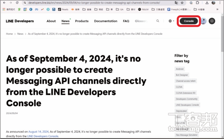Viewport: 224px width, 139px height.
Task: Click the user profile avatar
Action: click(x=203, y=21)
